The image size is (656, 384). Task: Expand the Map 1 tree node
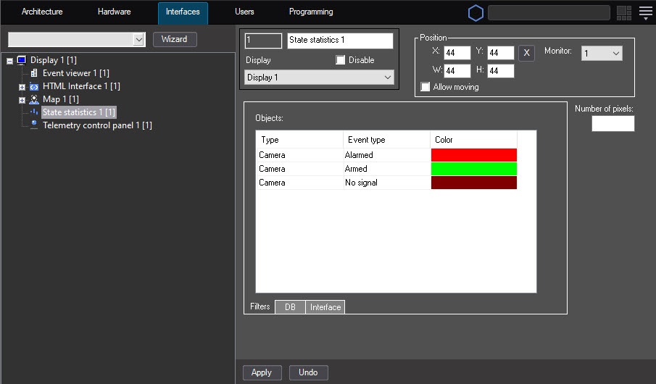pos(22,100)
